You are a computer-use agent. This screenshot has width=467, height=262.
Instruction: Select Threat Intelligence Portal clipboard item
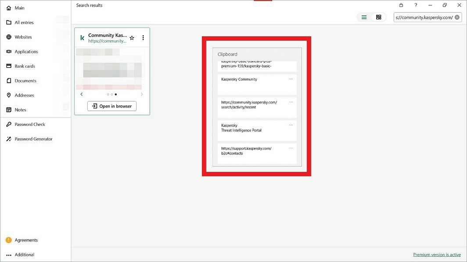click(x=257, y=130)
